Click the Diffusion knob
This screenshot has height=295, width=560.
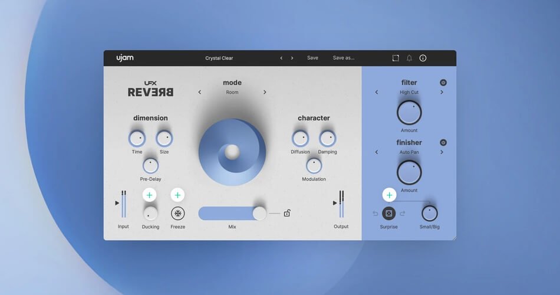300,139
